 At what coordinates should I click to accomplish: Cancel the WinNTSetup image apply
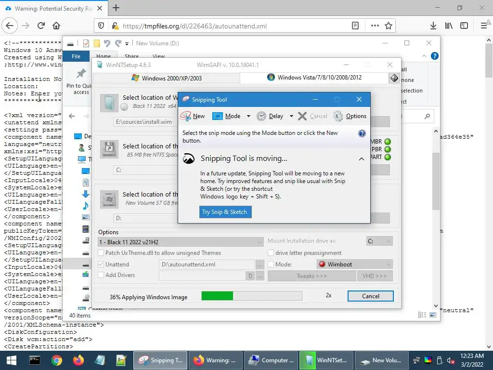[x=370, y=296]
